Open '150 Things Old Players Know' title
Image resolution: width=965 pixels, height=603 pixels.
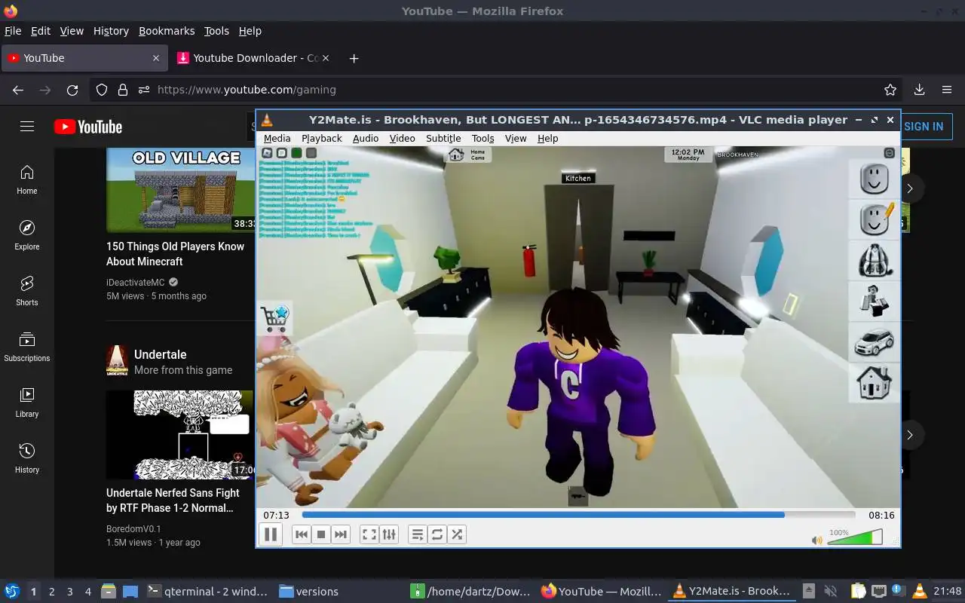tap(175, 254)
